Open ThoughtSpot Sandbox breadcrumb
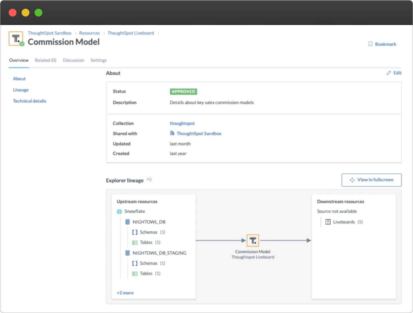Screen dimensions: 413x313 50,33
